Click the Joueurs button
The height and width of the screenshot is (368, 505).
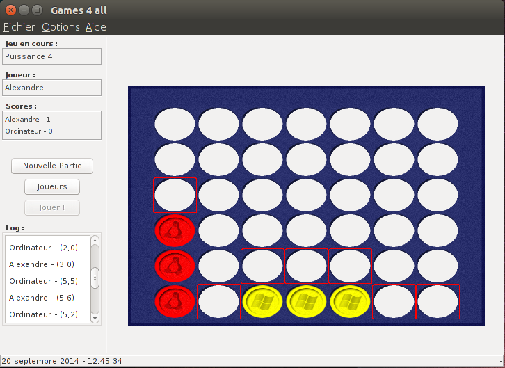point(52,186)
